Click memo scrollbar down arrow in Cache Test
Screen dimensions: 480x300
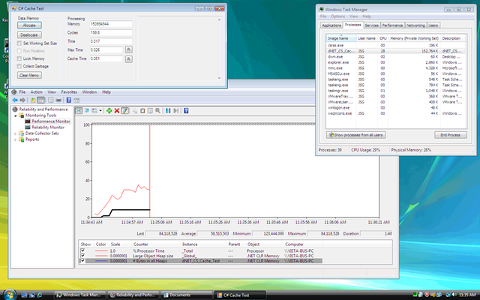point(219,78)
